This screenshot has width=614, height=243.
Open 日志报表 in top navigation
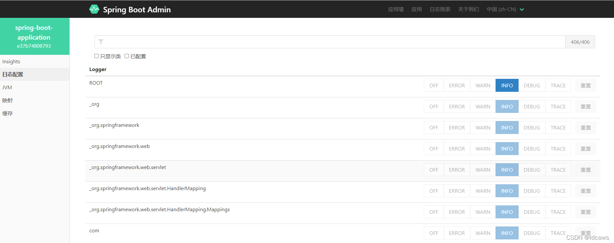(x=440, y=9)
